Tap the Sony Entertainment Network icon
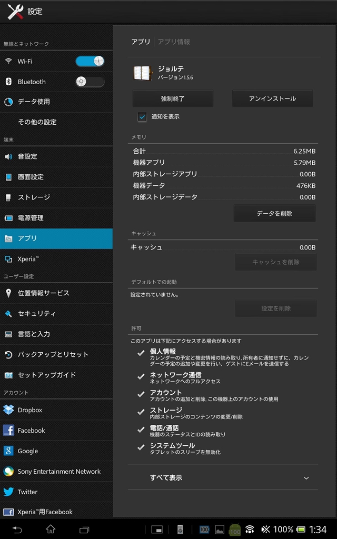 tap(8, 471)
